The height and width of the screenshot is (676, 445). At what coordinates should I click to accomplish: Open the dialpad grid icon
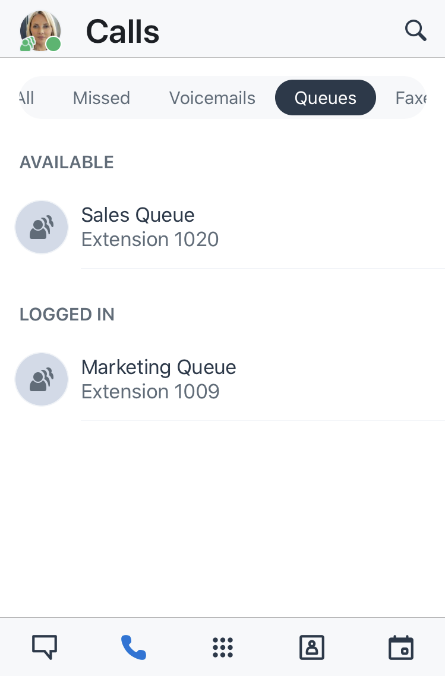click(223, 647)
